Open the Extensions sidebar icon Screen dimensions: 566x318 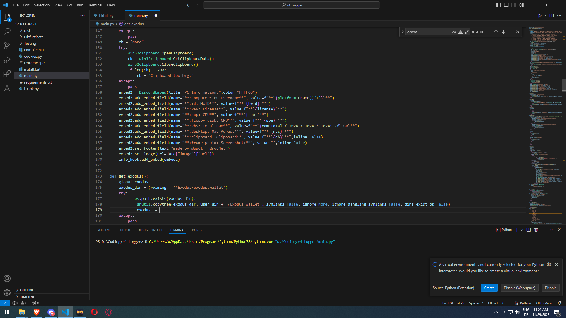(7, 74)
